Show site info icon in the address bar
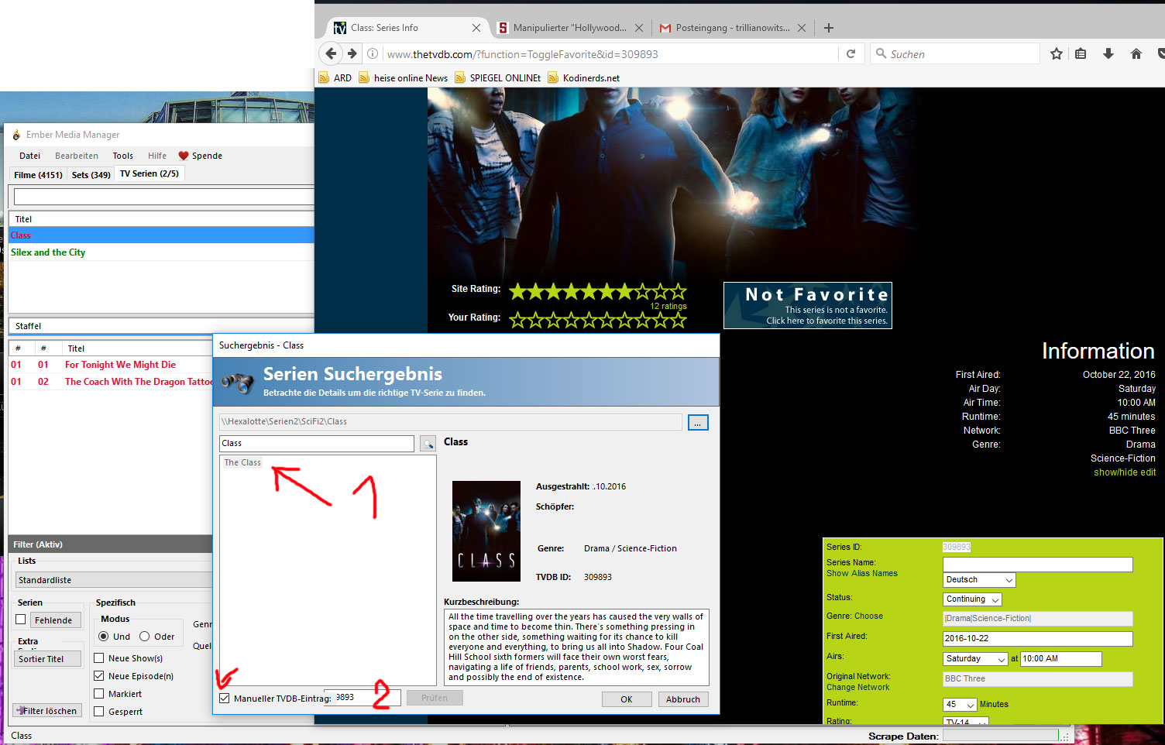The width and height of the screenshot is (1165, 745). (x=373, y=53)
